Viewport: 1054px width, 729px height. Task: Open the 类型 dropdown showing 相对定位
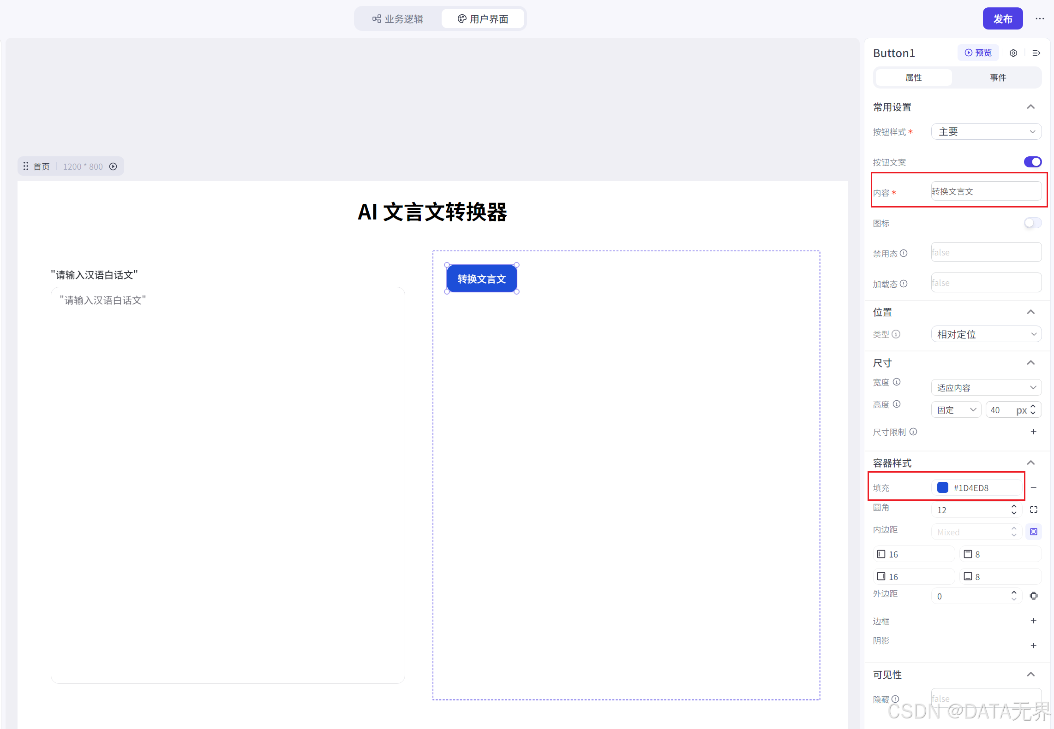[x=986, y=334]
